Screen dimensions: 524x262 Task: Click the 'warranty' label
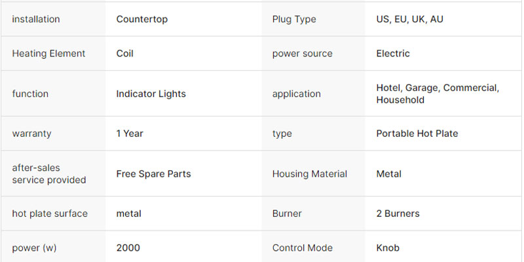[x=31, y=134]
